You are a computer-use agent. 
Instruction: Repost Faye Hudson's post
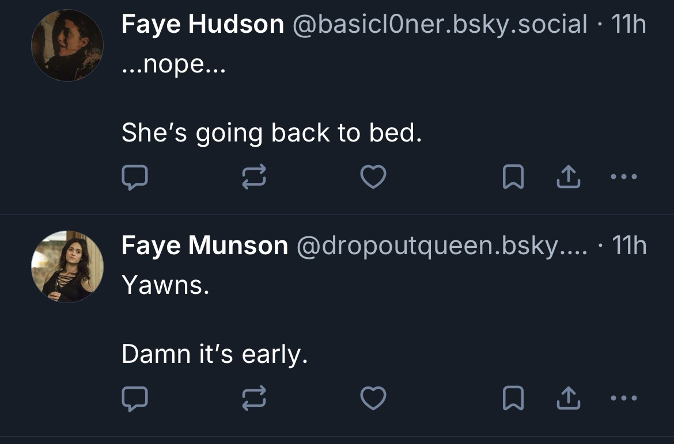254,178
